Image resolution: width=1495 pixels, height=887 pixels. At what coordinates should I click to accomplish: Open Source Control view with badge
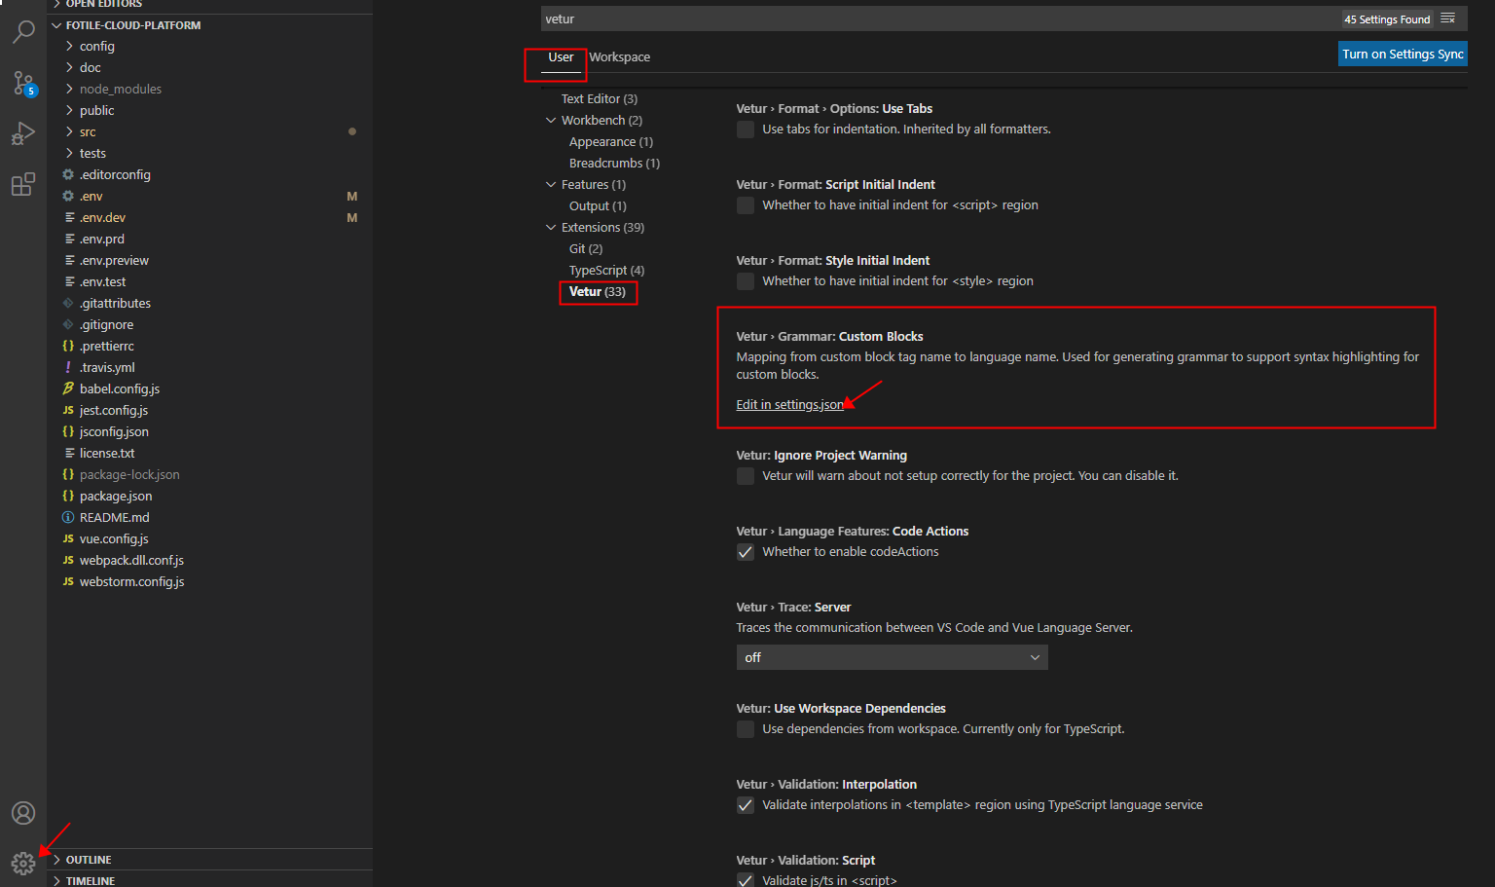tap(23, 83)
